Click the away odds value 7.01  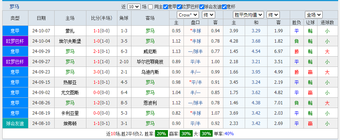coord(278,103)
